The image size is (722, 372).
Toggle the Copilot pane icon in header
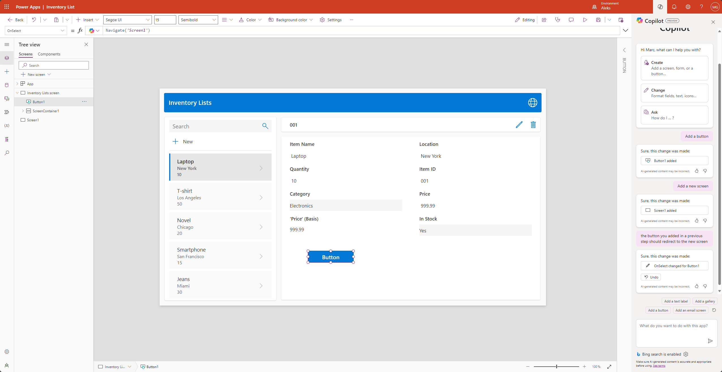click(660, 7)
